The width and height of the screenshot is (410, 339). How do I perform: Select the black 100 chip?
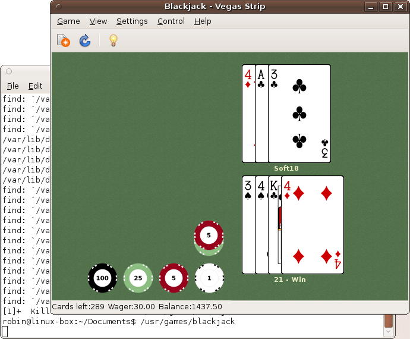[102, 278]
